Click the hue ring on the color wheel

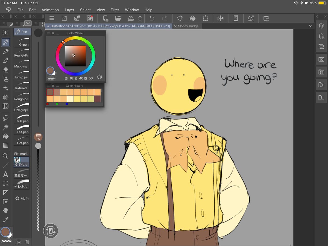(75, 56)
